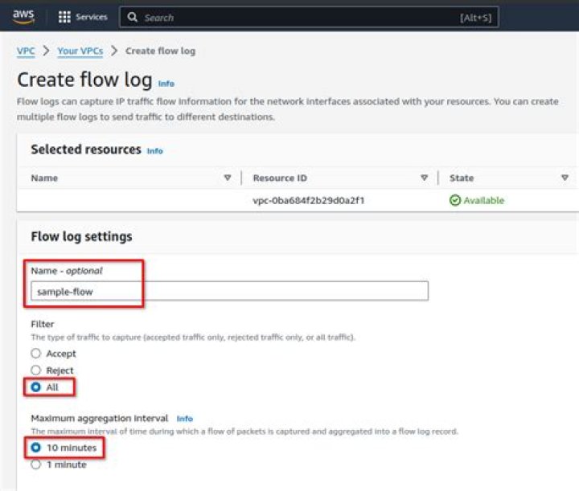Go to VPC breadcrumb link
This screenshot has width=579, height=491.
[26, 51]
